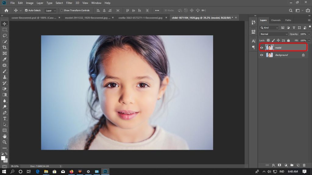Select the Pen tool
312x175 pixels.
click(x=5, y=113)
